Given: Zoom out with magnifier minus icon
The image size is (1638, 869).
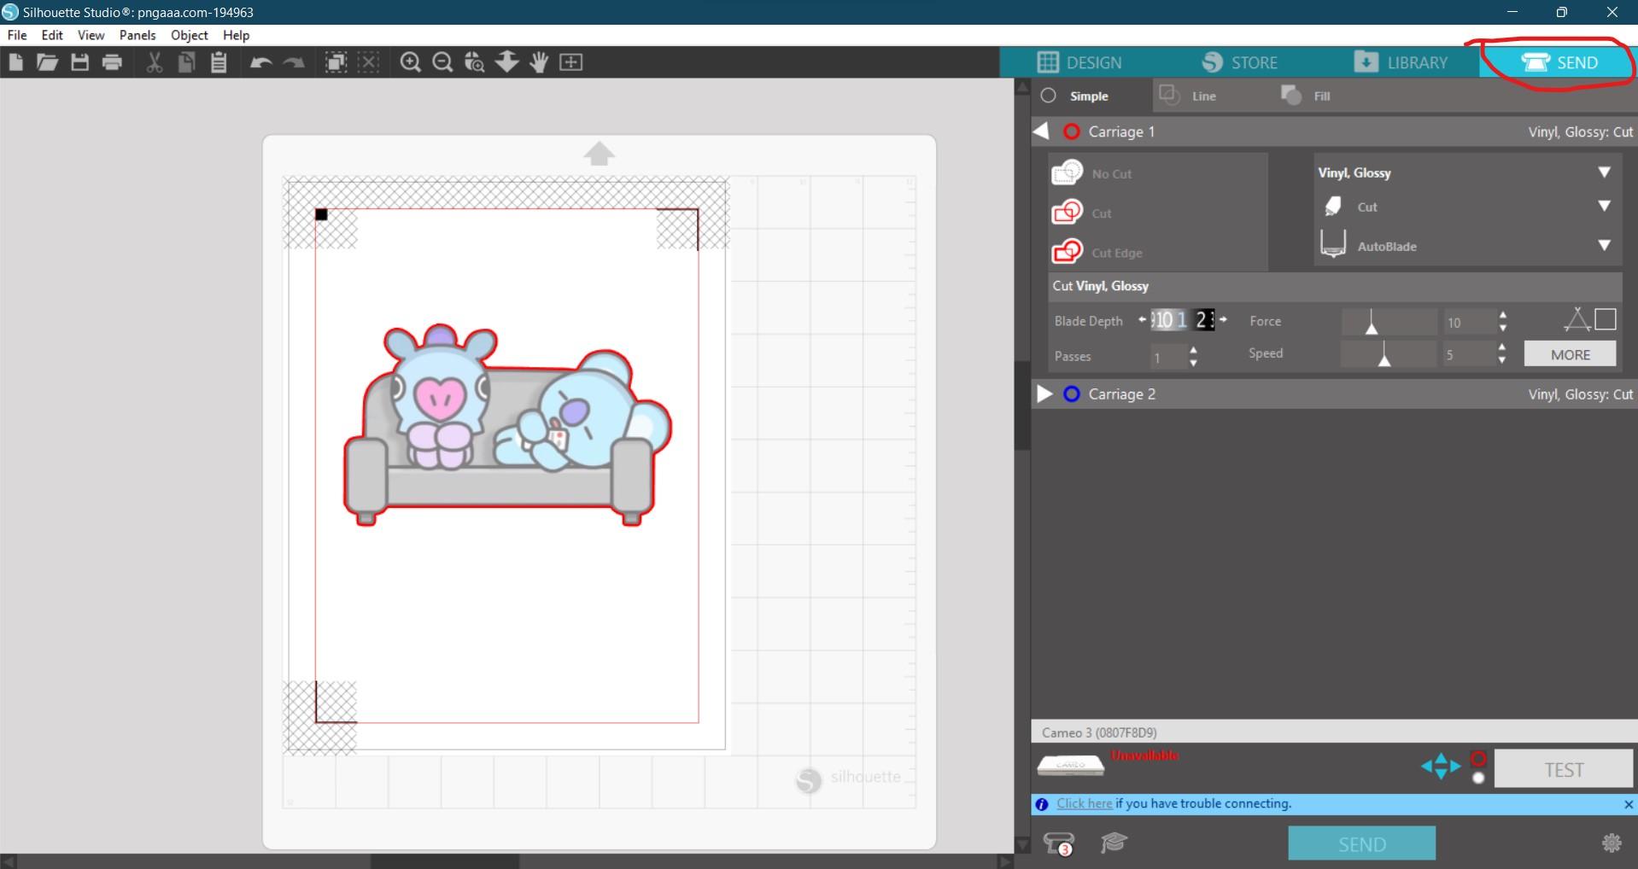Looking at the screenshot, I should [x=442, y=62].
